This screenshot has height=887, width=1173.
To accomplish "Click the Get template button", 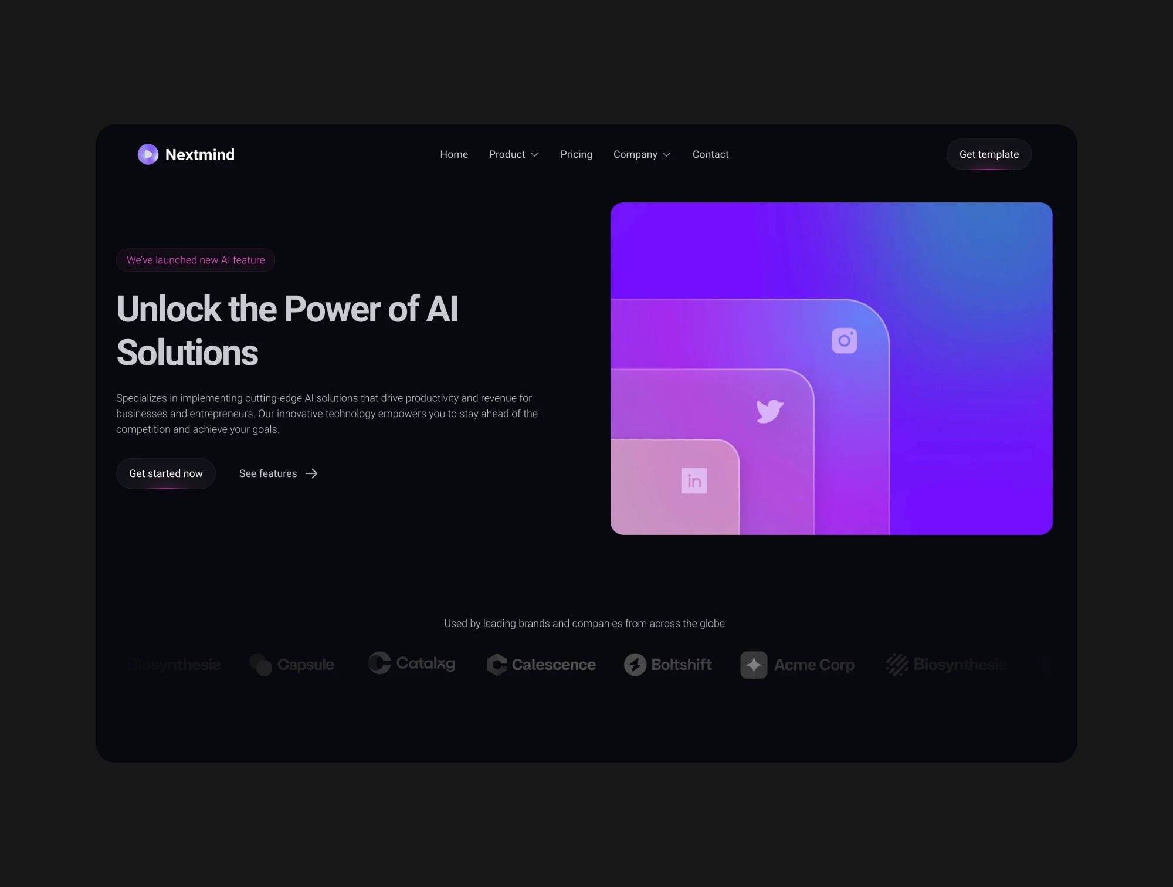I will 988,154.
